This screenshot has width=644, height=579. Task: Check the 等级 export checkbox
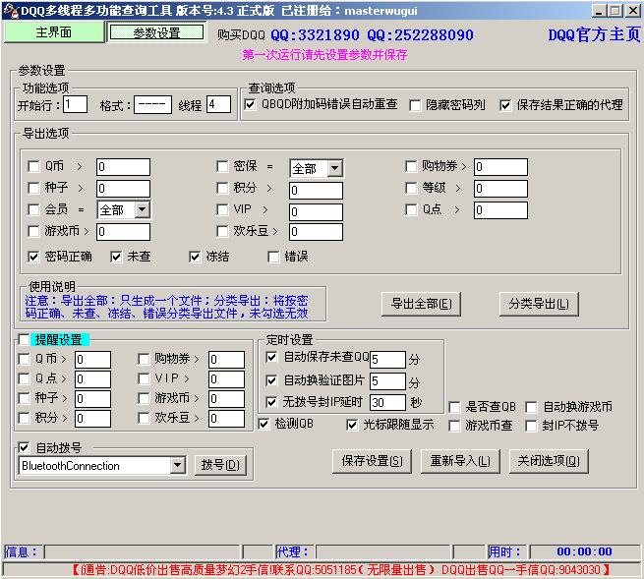(x=411, y=188)
